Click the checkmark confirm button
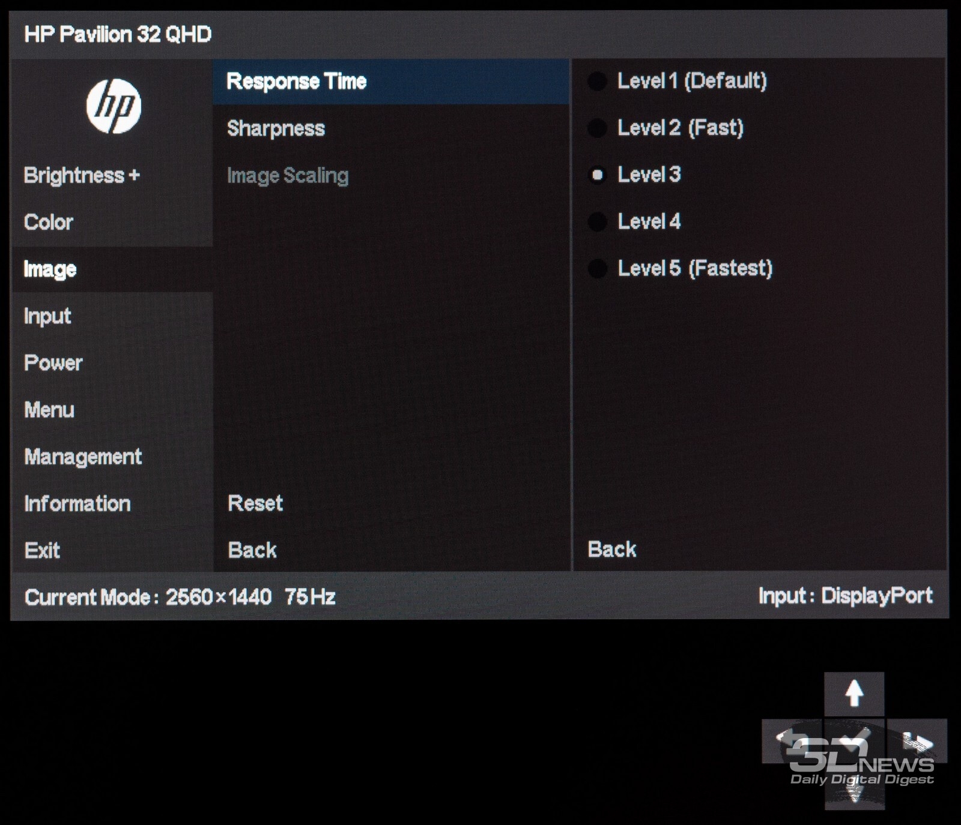 click(853, 741)
